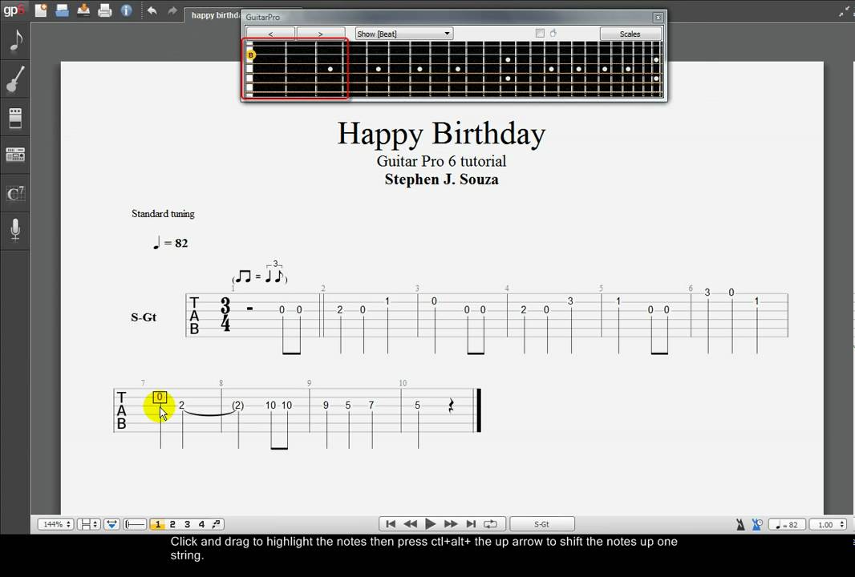The height and width of the screenshot is (577, 855).
Task: Open the note edition panel
Action: click(x=15, y=41)
